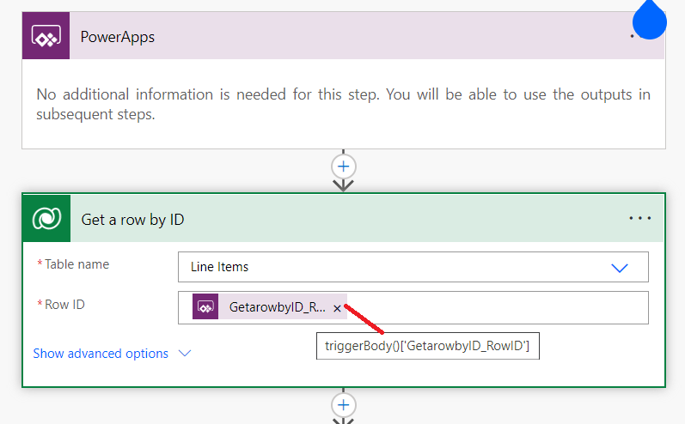
Task: Click the Table name field label
Action: pyautogui.click(x=76, y=264)
